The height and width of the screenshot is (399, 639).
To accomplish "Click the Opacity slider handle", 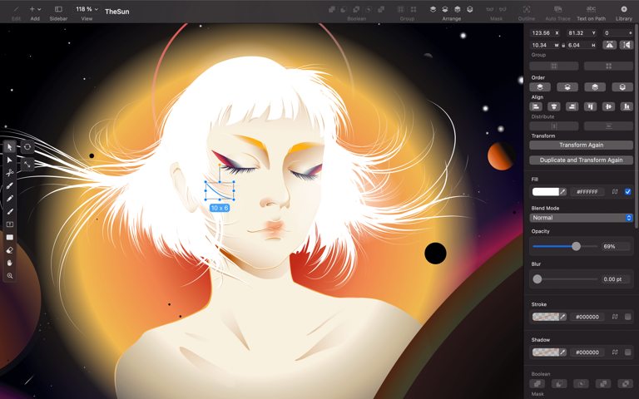I will click(576, 246).
